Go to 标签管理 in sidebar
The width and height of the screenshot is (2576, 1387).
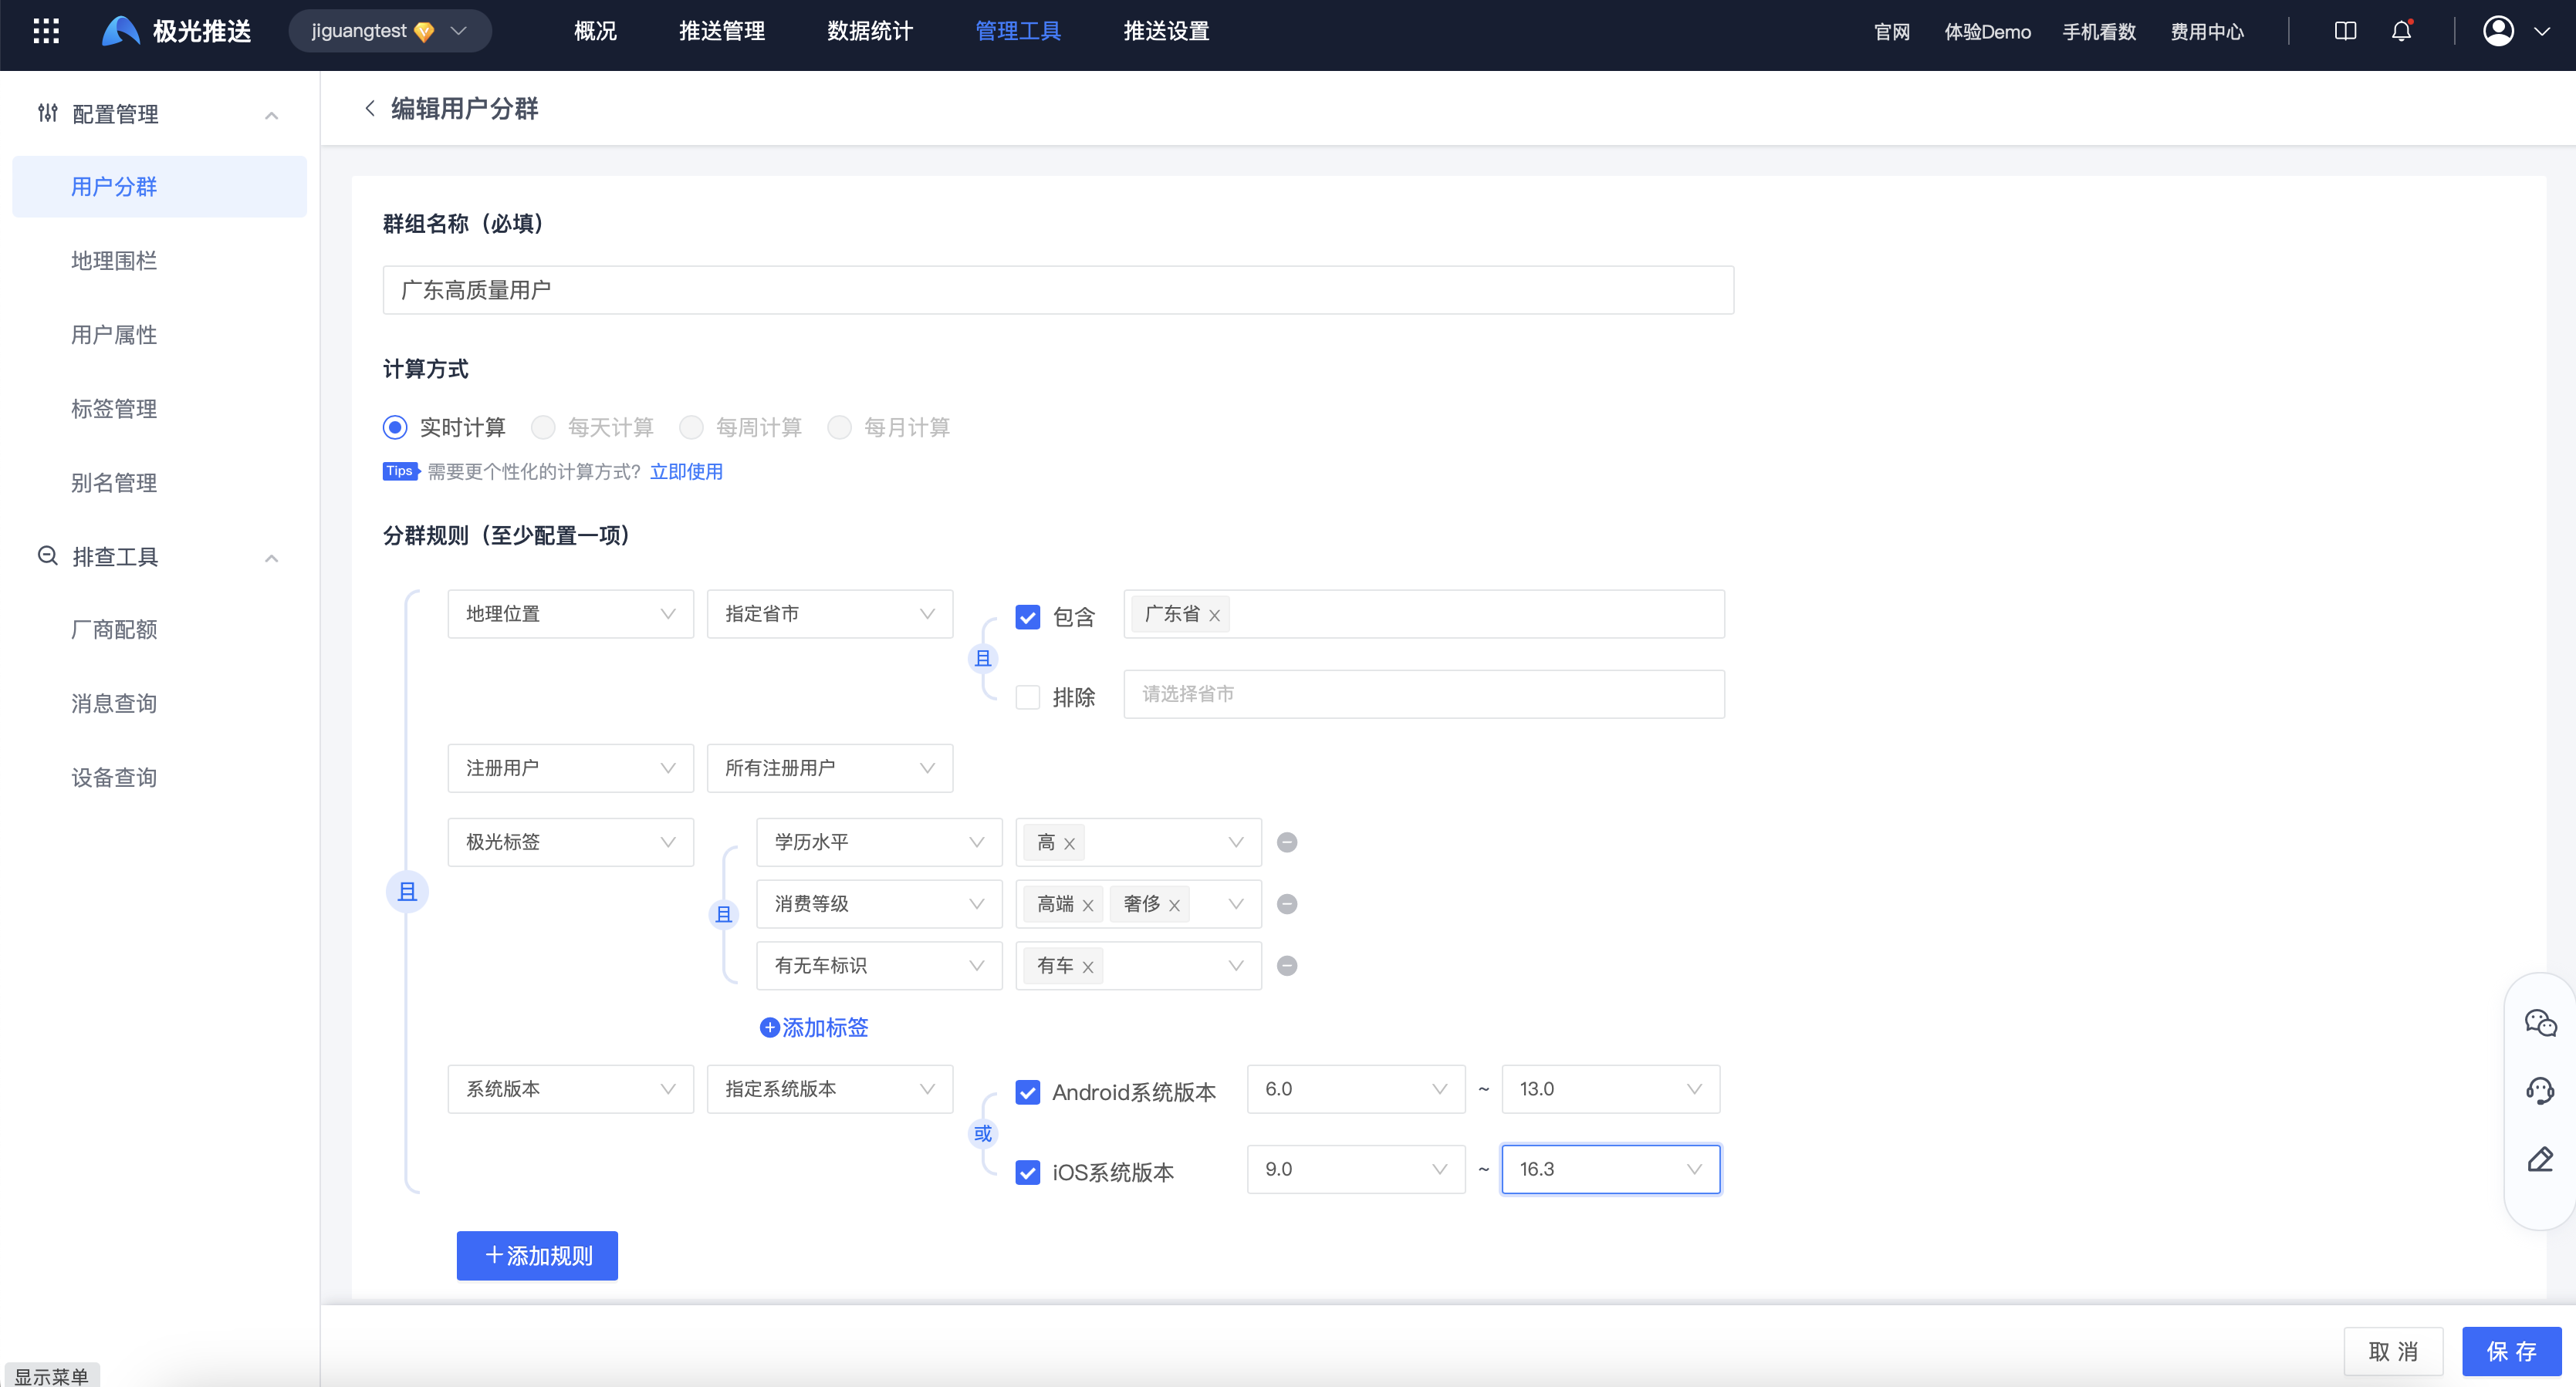tap(114, 409)
